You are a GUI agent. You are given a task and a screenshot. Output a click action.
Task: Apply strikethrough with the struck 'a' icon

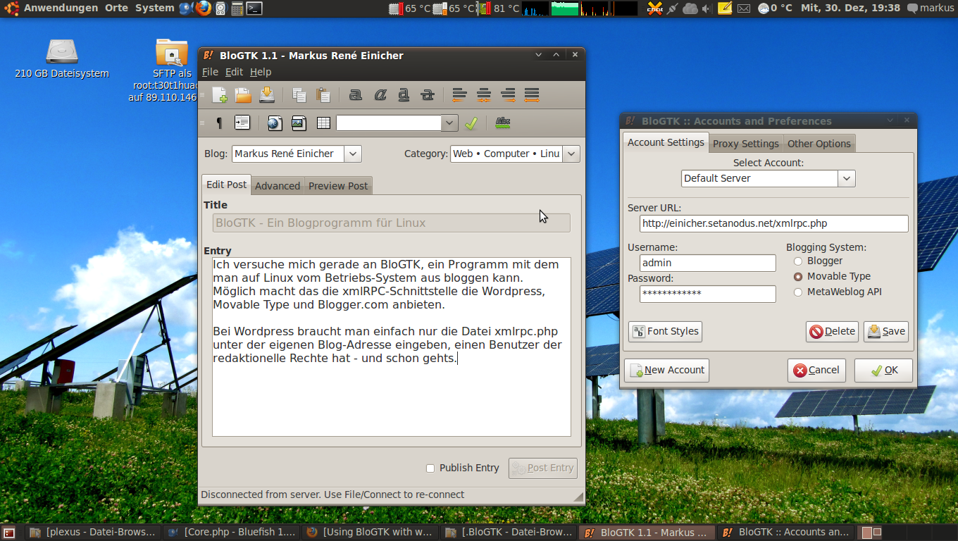point(428,95)
